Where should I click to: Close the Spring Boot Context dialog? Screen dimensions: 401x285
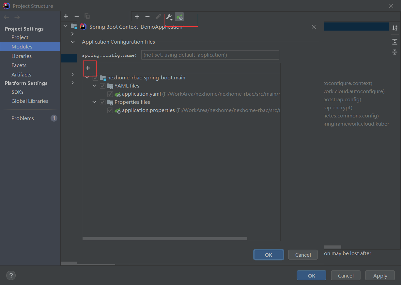314,27
